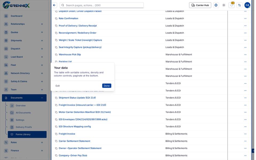Click Done in the Your data tooltip
The image size is (256, 160).
point(107,86)
